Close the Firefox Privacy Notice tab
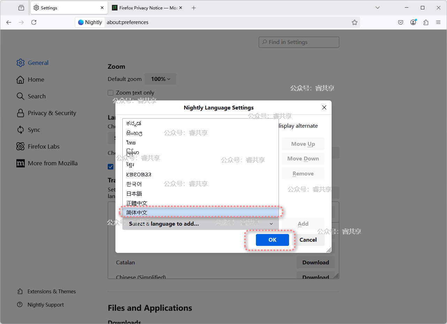This screenshot has width=447, height=324. pos(181,8)
